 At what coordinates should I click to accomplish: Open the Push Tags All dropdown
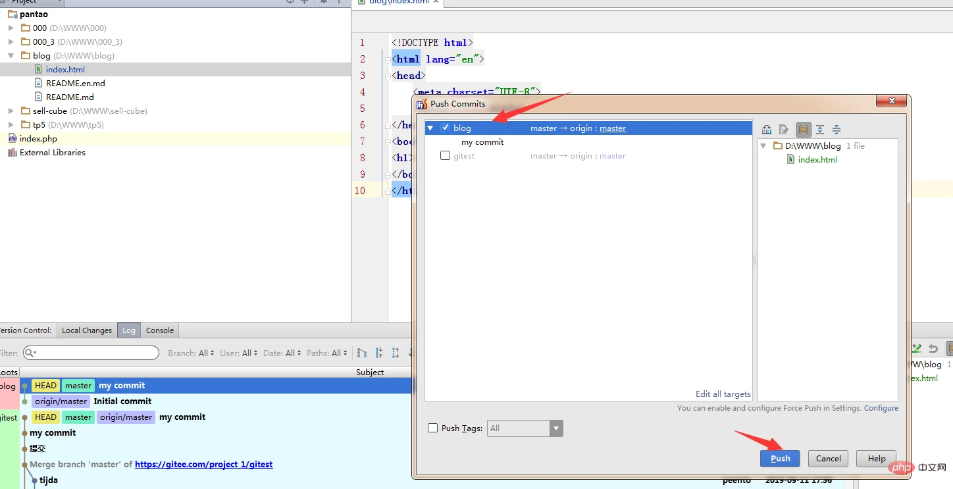(x=557, y=428)
